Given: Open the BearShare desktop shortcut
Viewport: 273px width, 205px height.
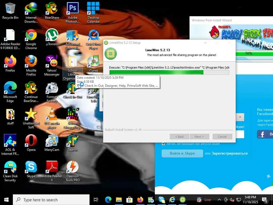Looking at the screenshot, I should pos(52,10).
